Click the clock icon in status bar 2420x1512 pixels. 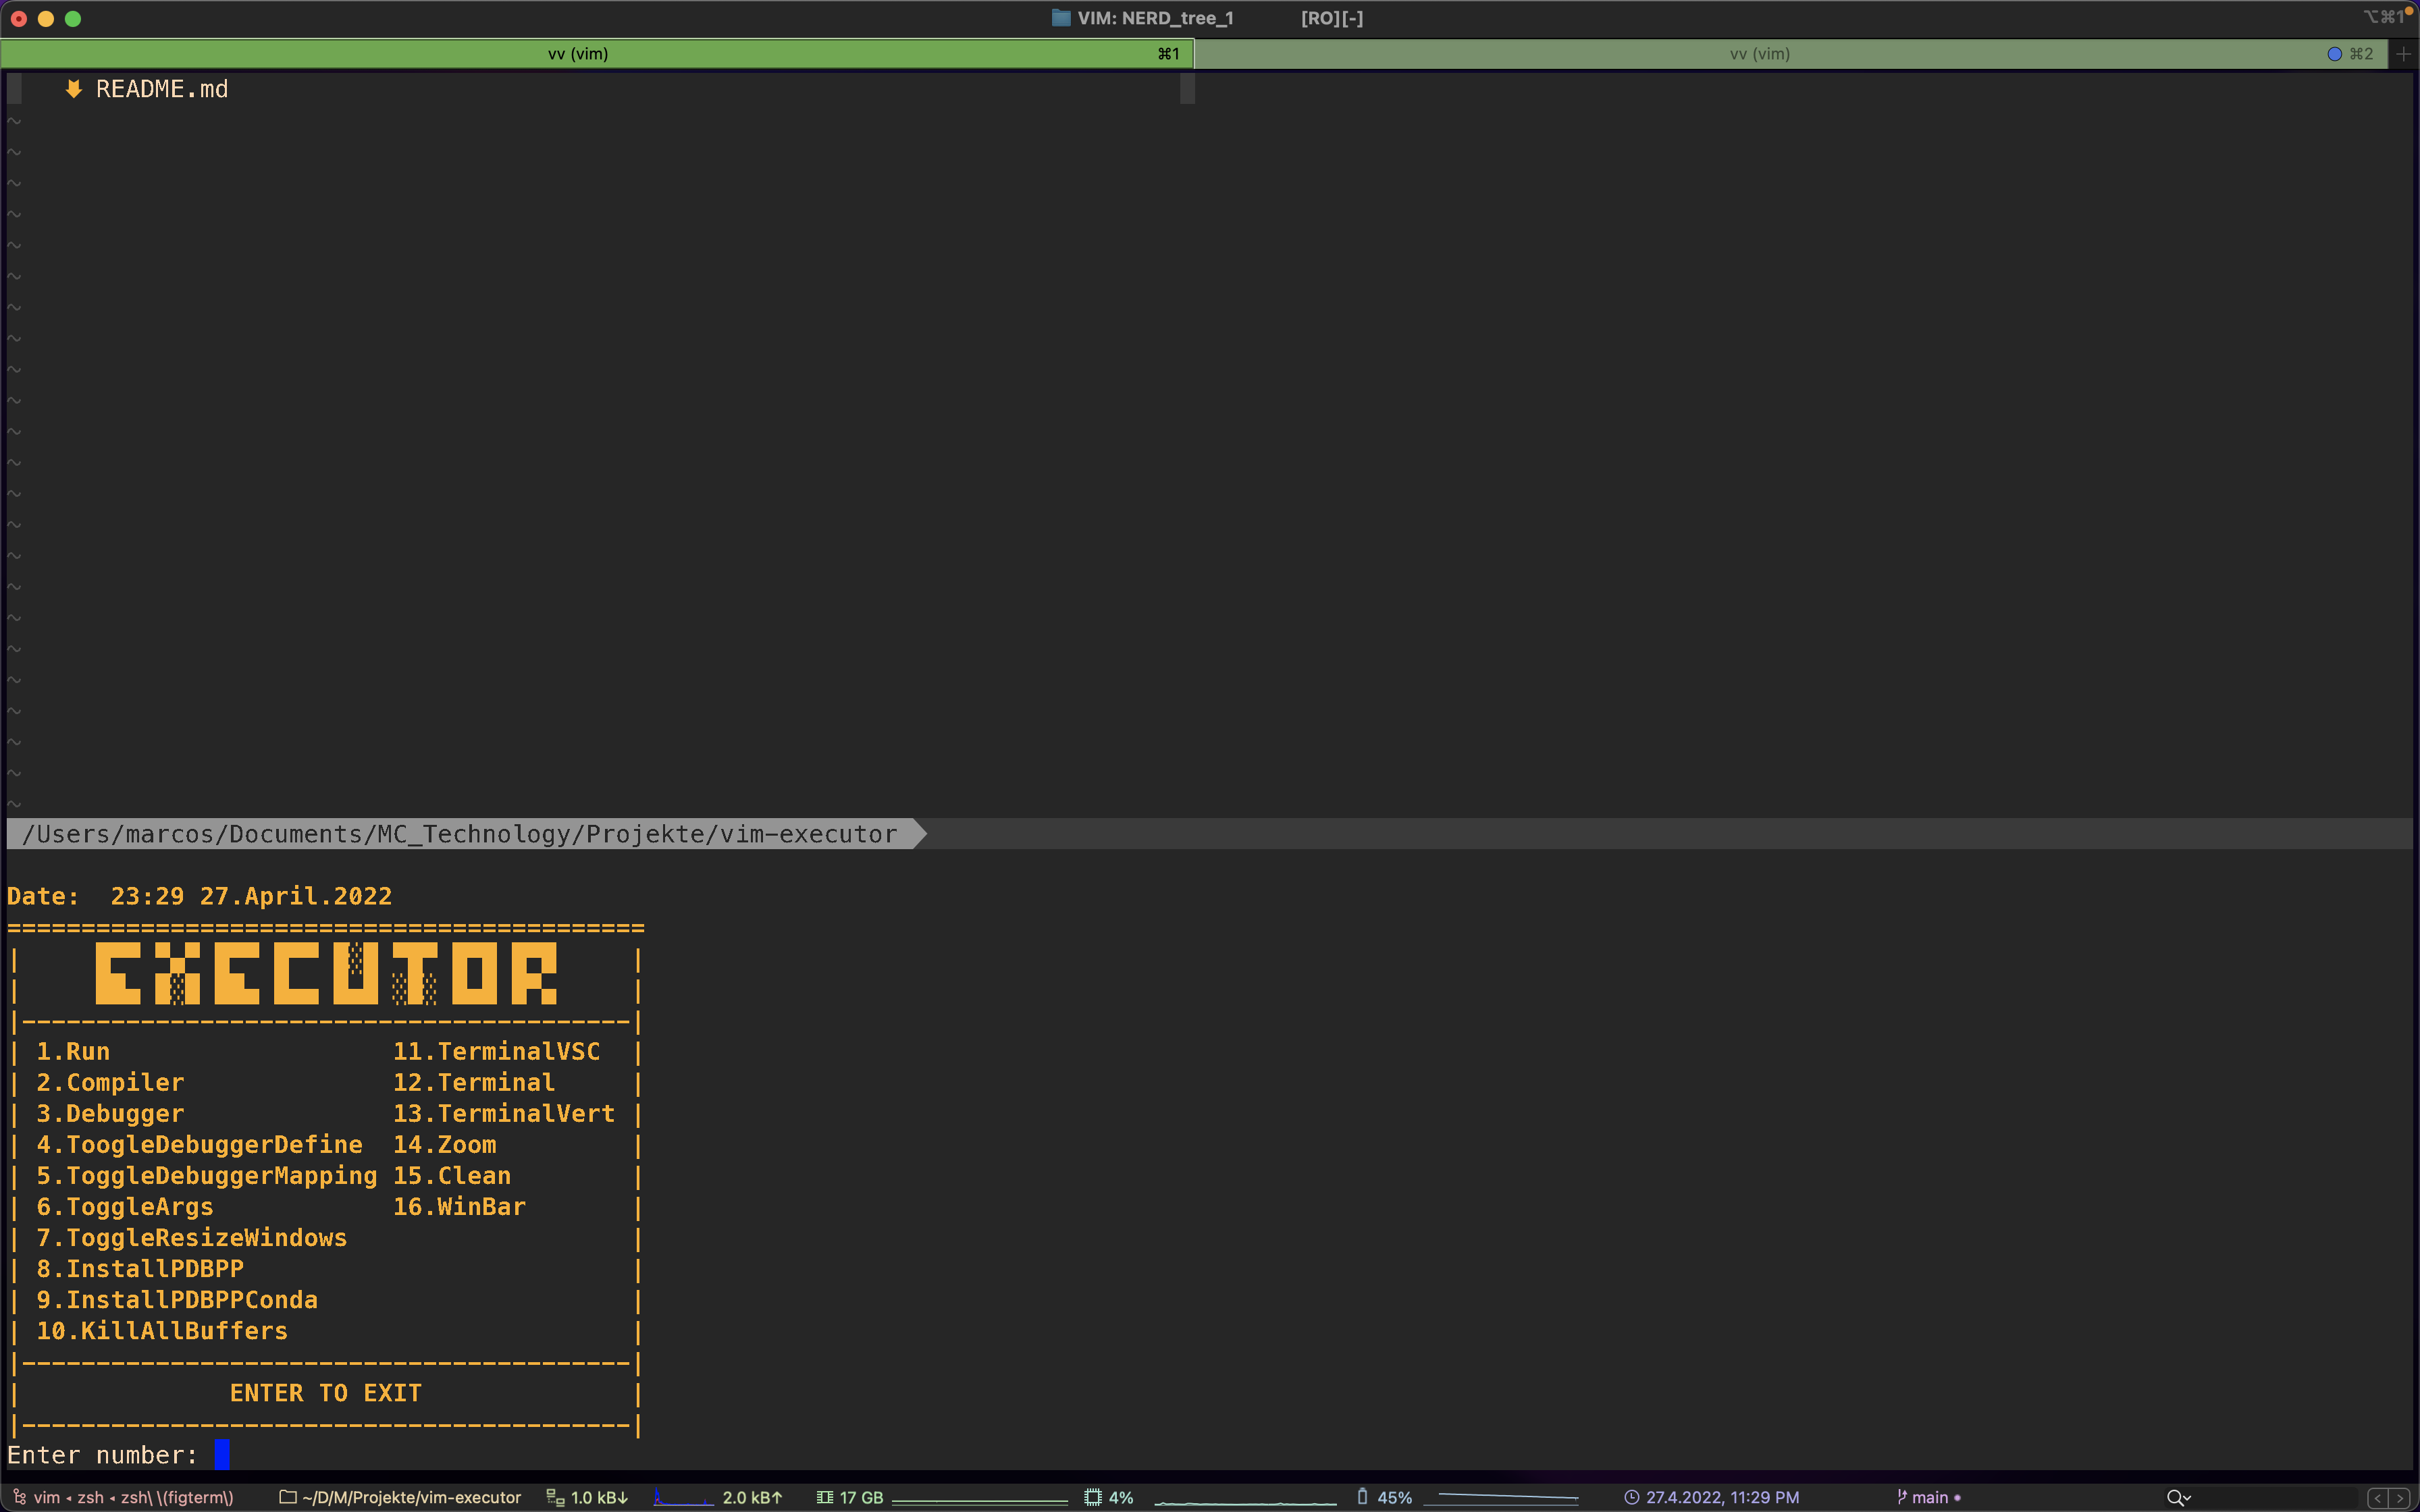pyautogui.click(x=1631, y=1497)
